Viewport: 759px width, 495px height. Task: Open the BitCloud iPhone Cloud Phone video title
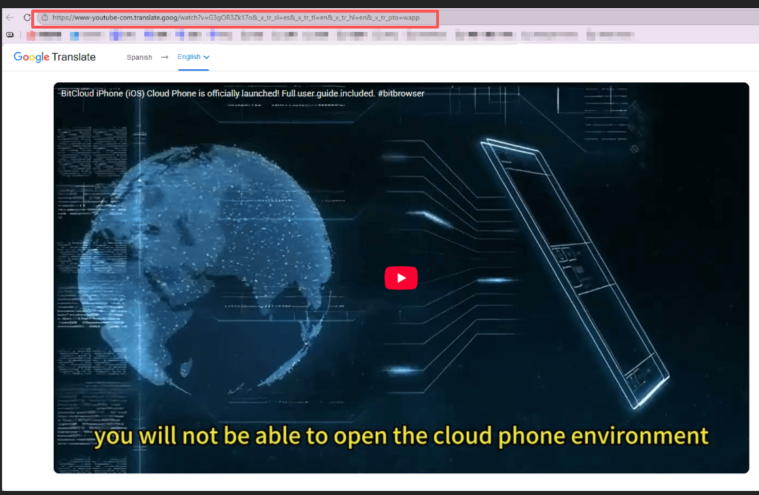coord(243,94)
